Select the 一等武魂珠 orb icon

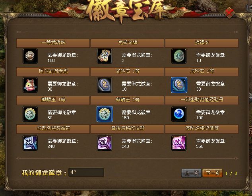(30, 56)
